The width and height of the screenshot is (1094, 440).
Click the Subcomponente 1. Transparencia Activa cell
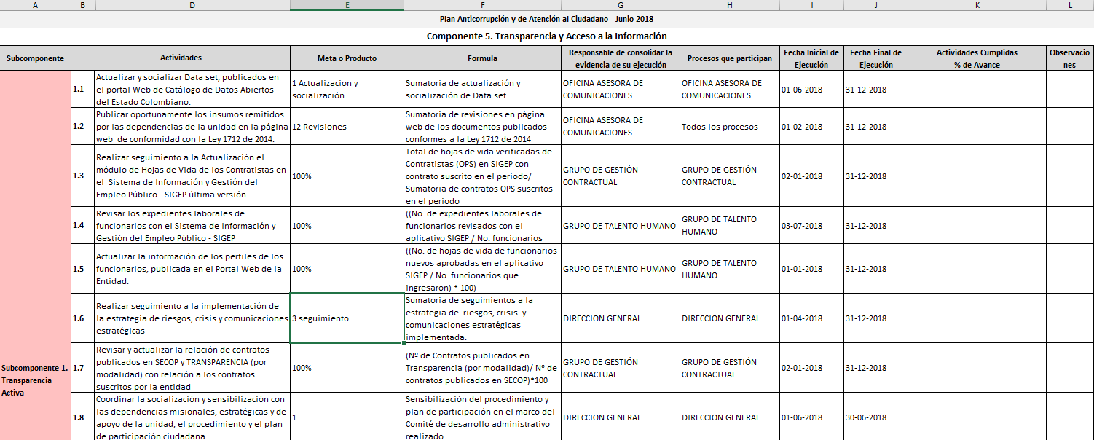pyautogui.click(x=35, y=374)
